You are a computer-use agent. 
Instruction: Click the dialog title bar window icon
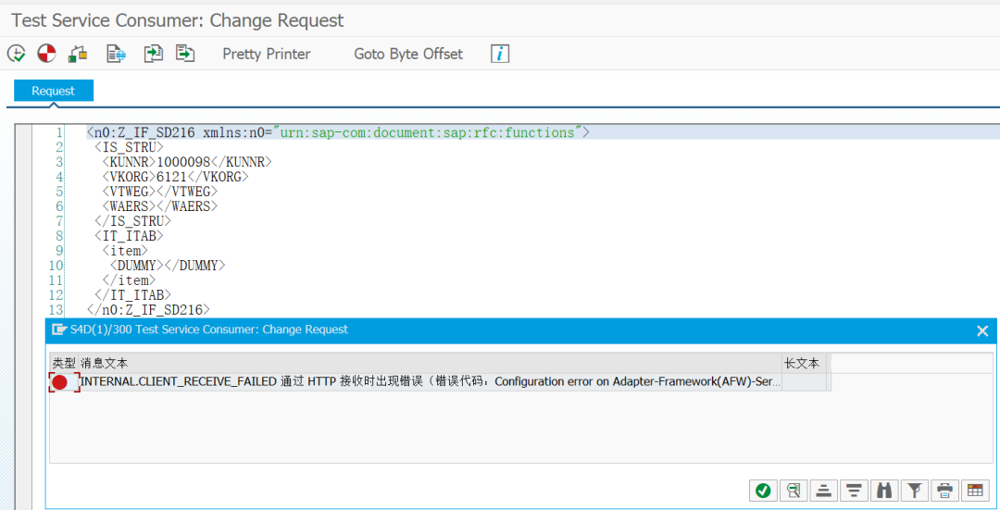point(59,330)
